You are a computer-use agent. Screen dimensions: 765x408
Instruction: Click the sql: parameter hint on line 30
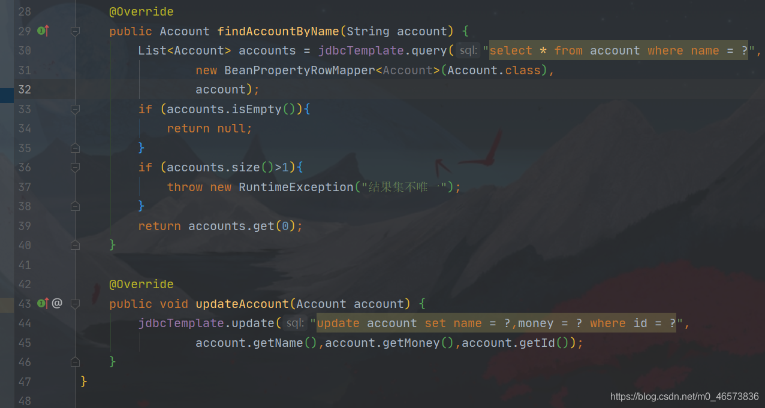click(x=468, y=51)
